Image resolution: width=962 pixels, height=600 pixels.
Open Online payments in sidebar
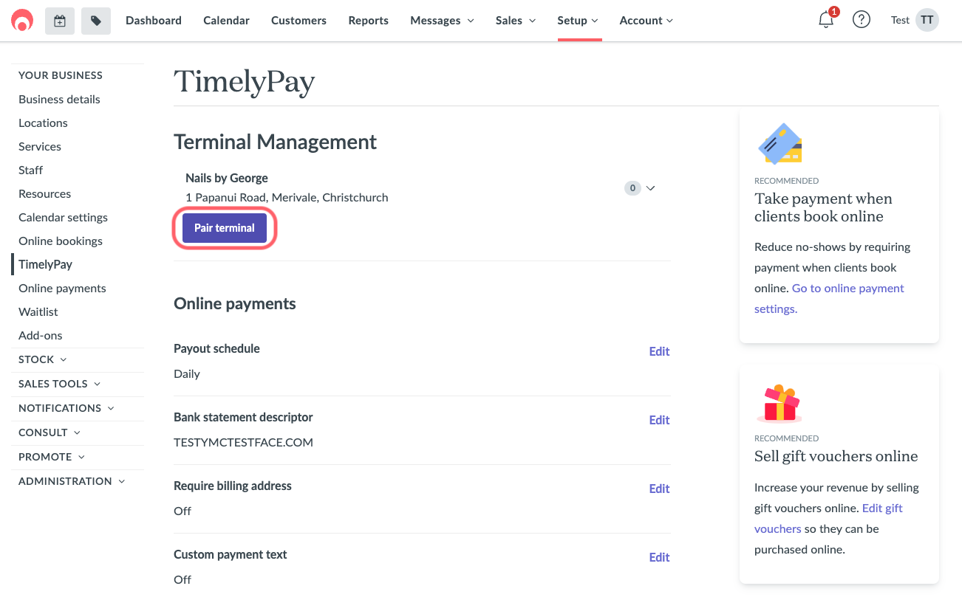coord(62,288)
